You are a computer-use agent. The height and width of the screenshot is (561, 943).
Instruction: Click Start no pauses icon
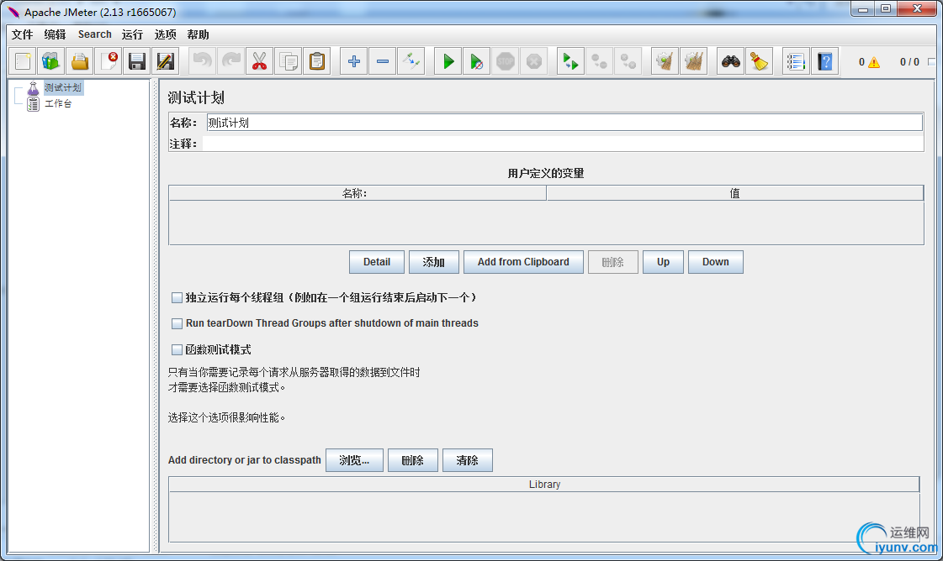pos(476,61)
